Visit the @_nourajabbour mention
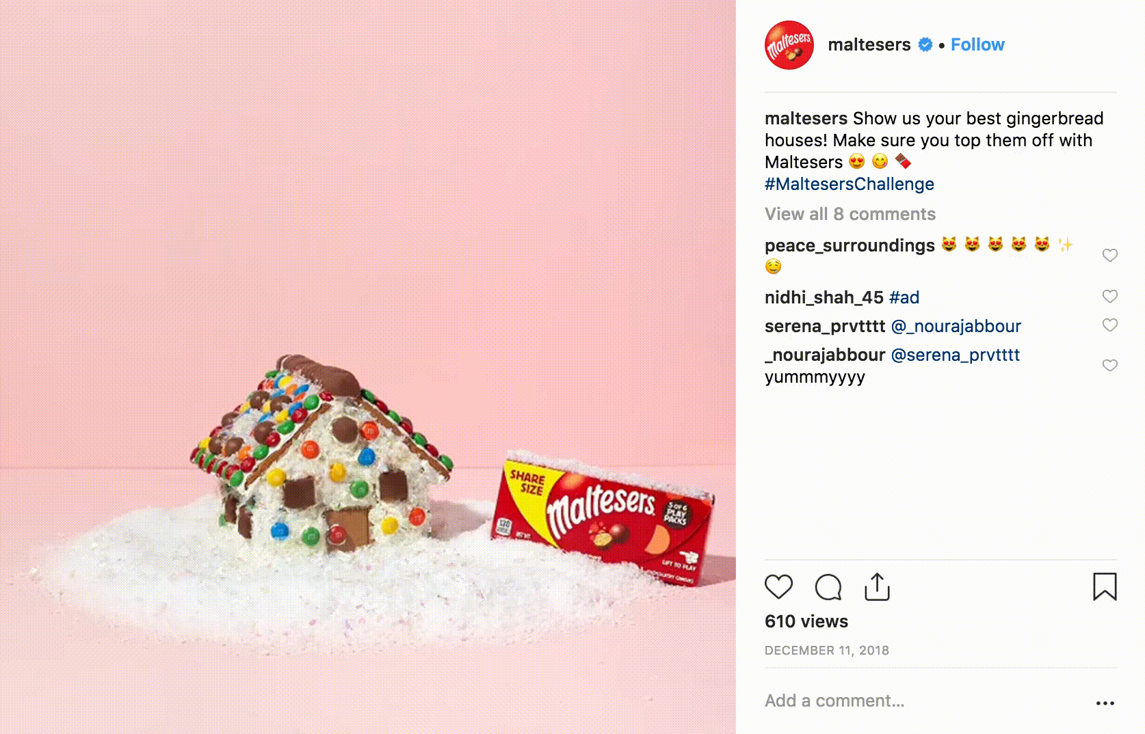Viewport: 1145px width, 734px height. 956,326
